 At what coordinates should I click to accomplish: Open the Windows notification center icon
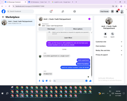pos(124,93)
